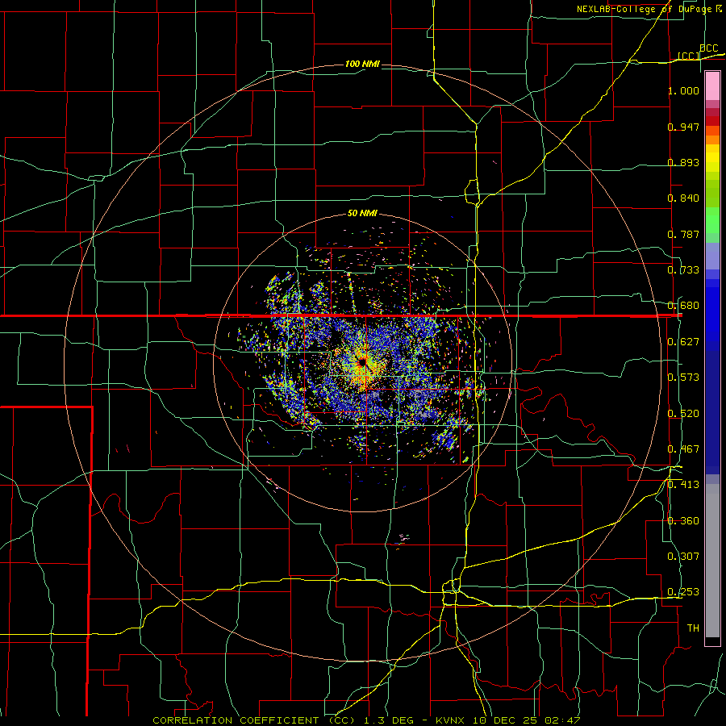726x726 pixels.
Task: Pick the lavender swatch beside 0.733
Action: (x=712, y=256)
